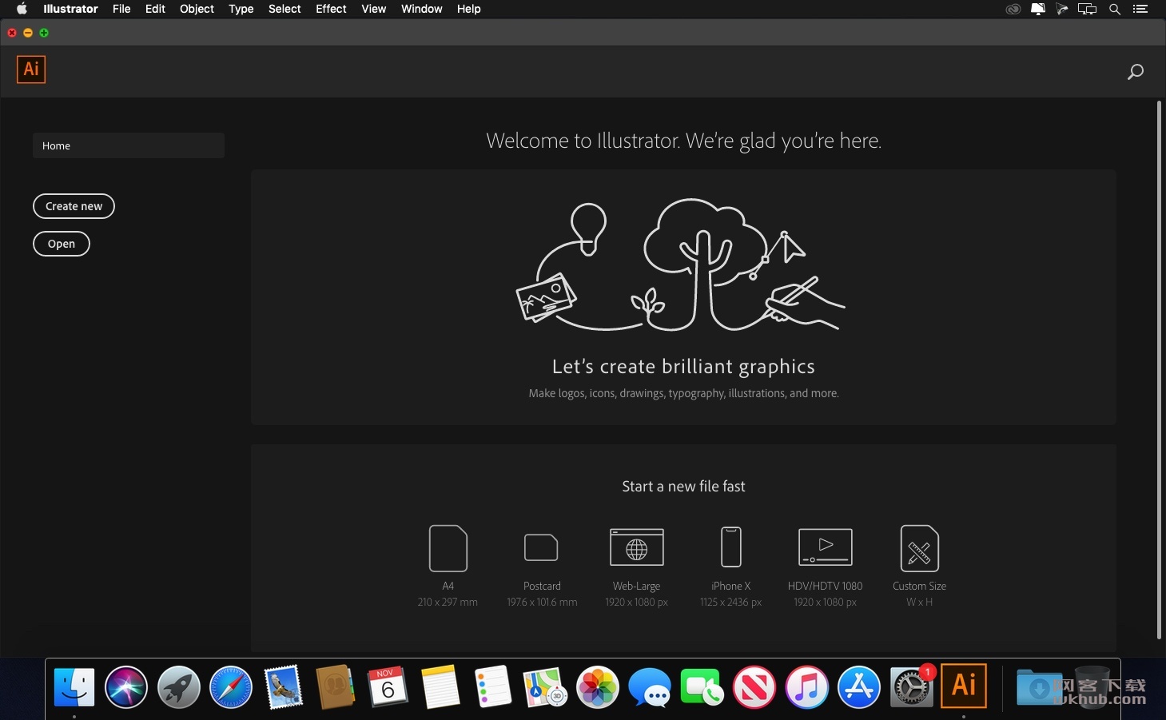Choose the A4 document preset icon

click(448, 548)
